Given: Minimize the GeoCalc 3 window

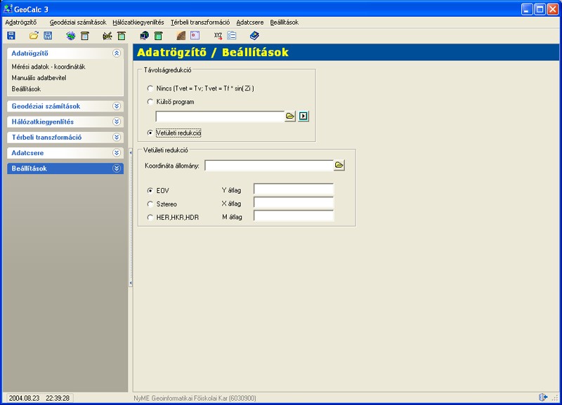Looking at the screenshot, I should (526, 9).
